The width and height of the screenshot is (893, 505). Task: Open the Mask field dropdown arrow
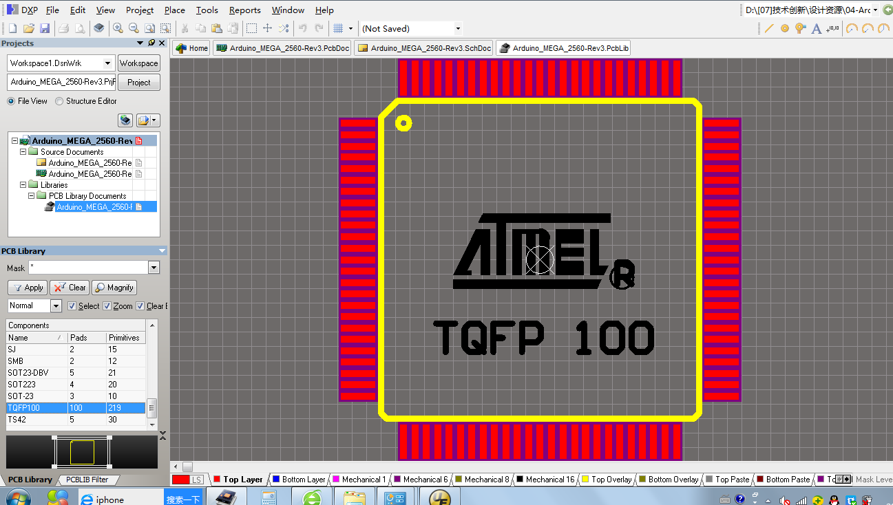pyautogui.click(x=154, y=268)
